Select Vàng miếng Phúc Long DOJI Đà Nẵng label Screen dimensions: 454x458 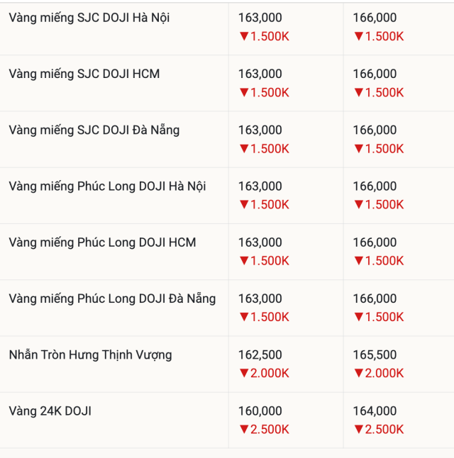[113, 298]
